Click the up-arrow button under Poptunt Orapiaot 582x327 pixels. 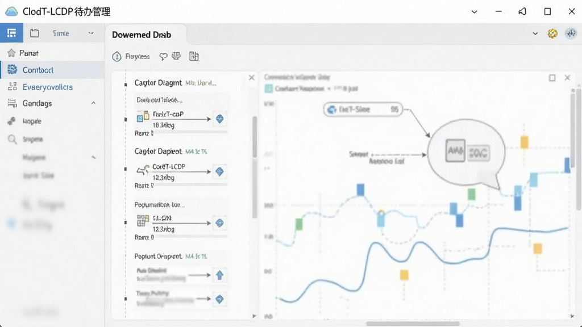coord(220,275)
